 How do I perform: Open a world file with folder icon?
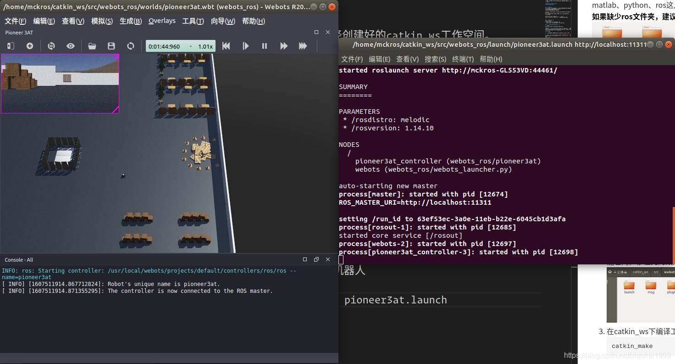pyautogui.click(x=92, y=46)
